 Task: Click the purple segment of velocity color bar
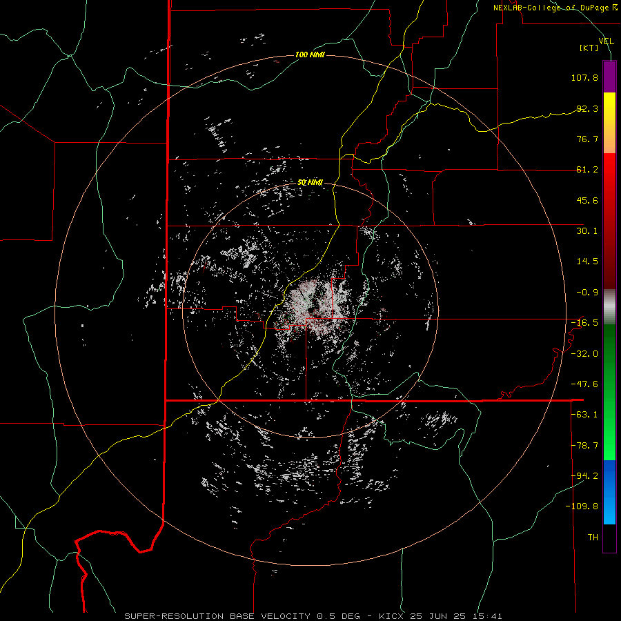609,77
